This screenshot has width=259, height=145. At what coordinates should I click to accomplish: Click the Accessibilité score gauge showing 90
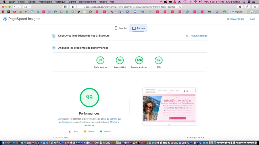pos(120,60)
